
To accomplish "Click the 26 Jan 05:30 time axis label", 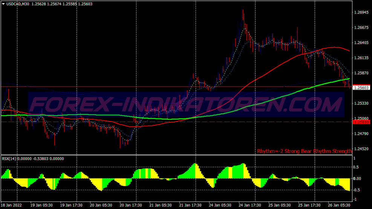I will coord(339,205).
